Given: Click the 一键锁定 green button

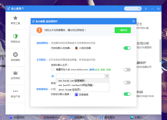Looking at the screenshot, I should (123, 30).
